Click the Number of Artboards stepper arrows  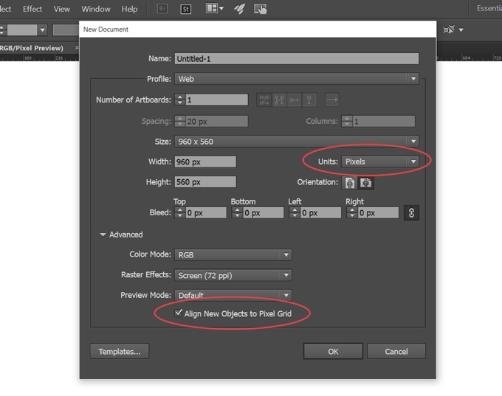pos(180,100)
